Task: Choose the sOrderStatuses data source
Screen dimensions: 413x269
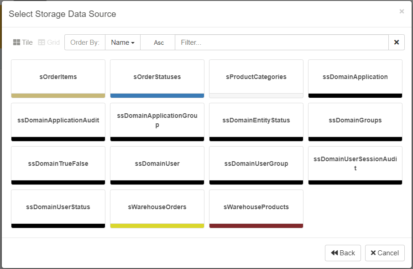Action: click(157, 77)
